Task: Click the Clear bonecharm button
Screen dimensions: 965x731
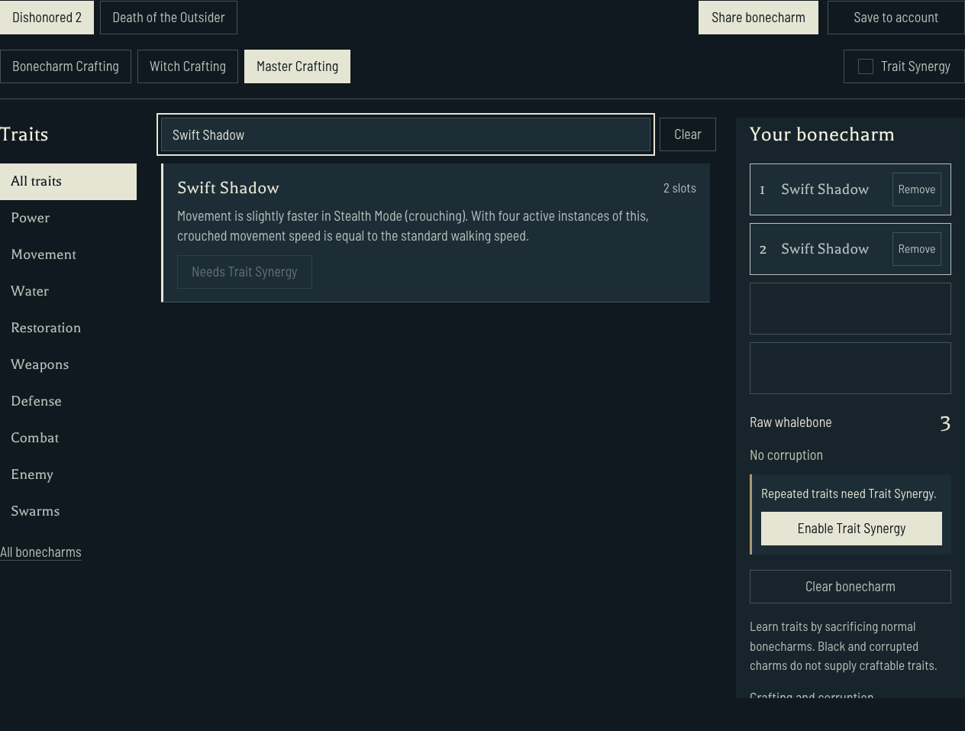Action: [850, 587]
